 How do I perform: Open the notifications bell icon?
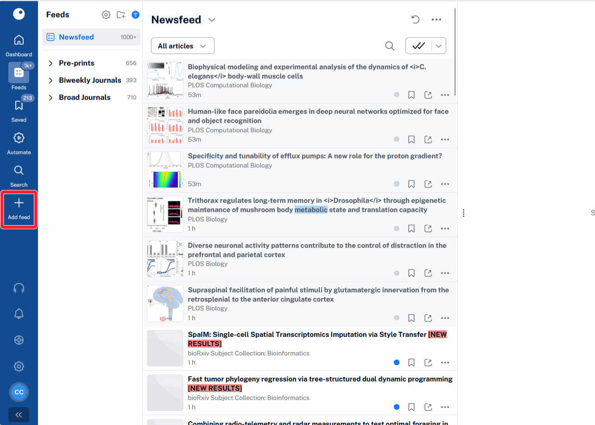coord(19,314)
